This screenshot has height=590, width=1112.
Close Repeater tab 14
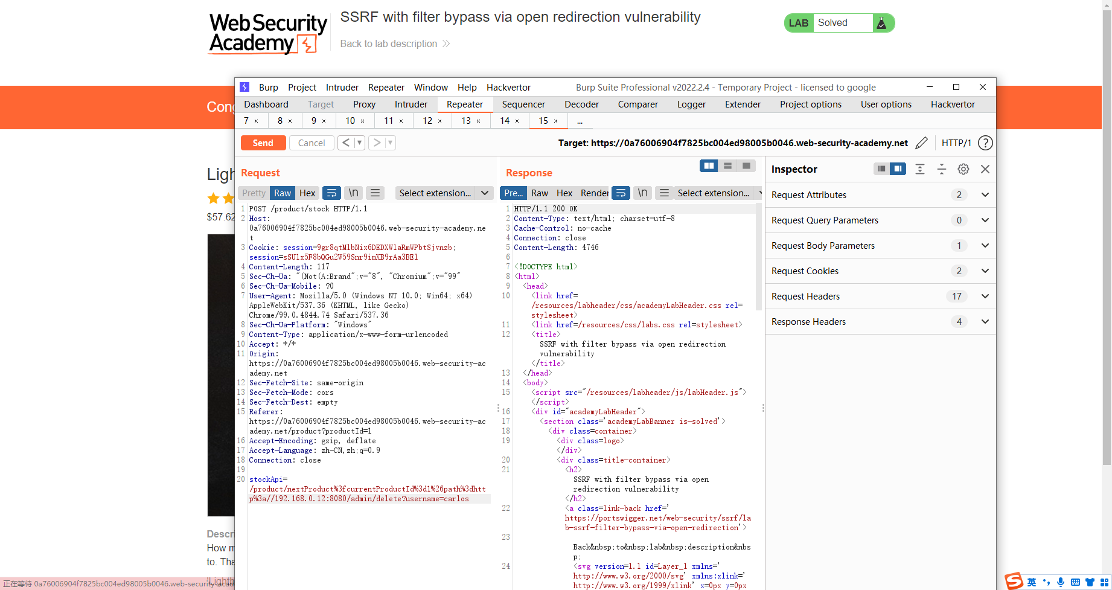pos(517,121)
